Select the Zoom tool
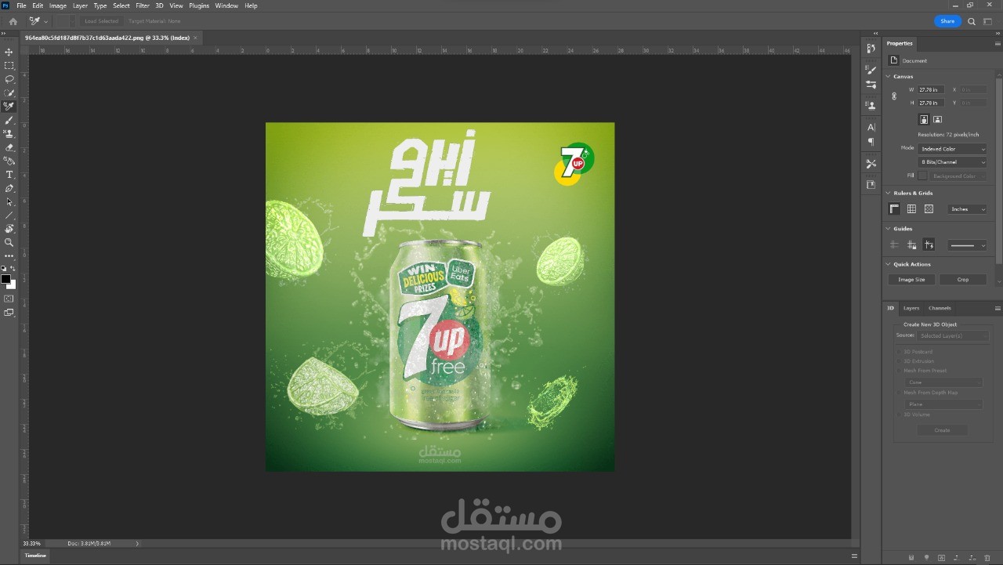Screen dimensions: 1003x565 point(9,242)
